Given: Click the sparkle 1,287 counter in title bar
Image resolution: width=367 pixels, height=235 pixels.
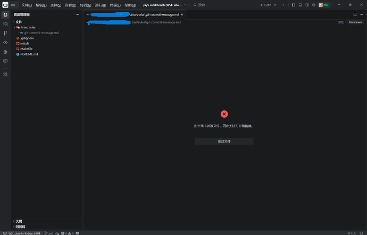Looking at the screenshot, I should point(265,5).
